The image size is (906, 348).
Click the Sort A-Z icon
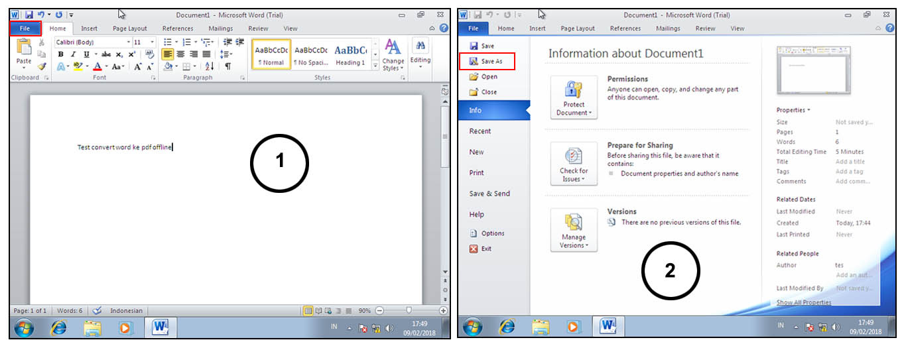coord(210,66)
